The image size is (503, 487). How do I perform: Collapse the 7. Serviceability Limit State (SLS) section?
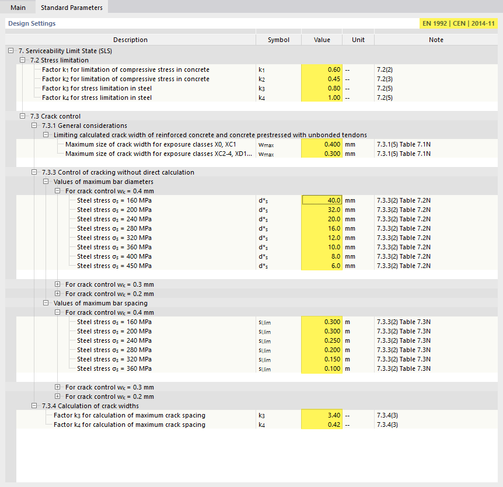(11, 51)
